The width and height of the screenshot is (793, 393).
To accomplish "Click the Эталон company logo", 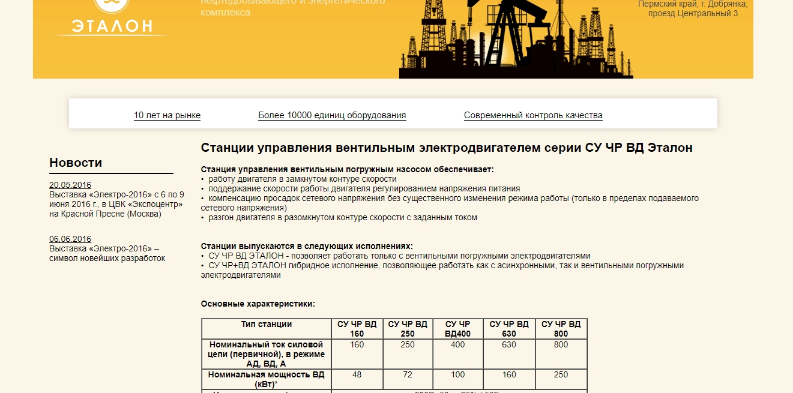I will coord(112,19).
